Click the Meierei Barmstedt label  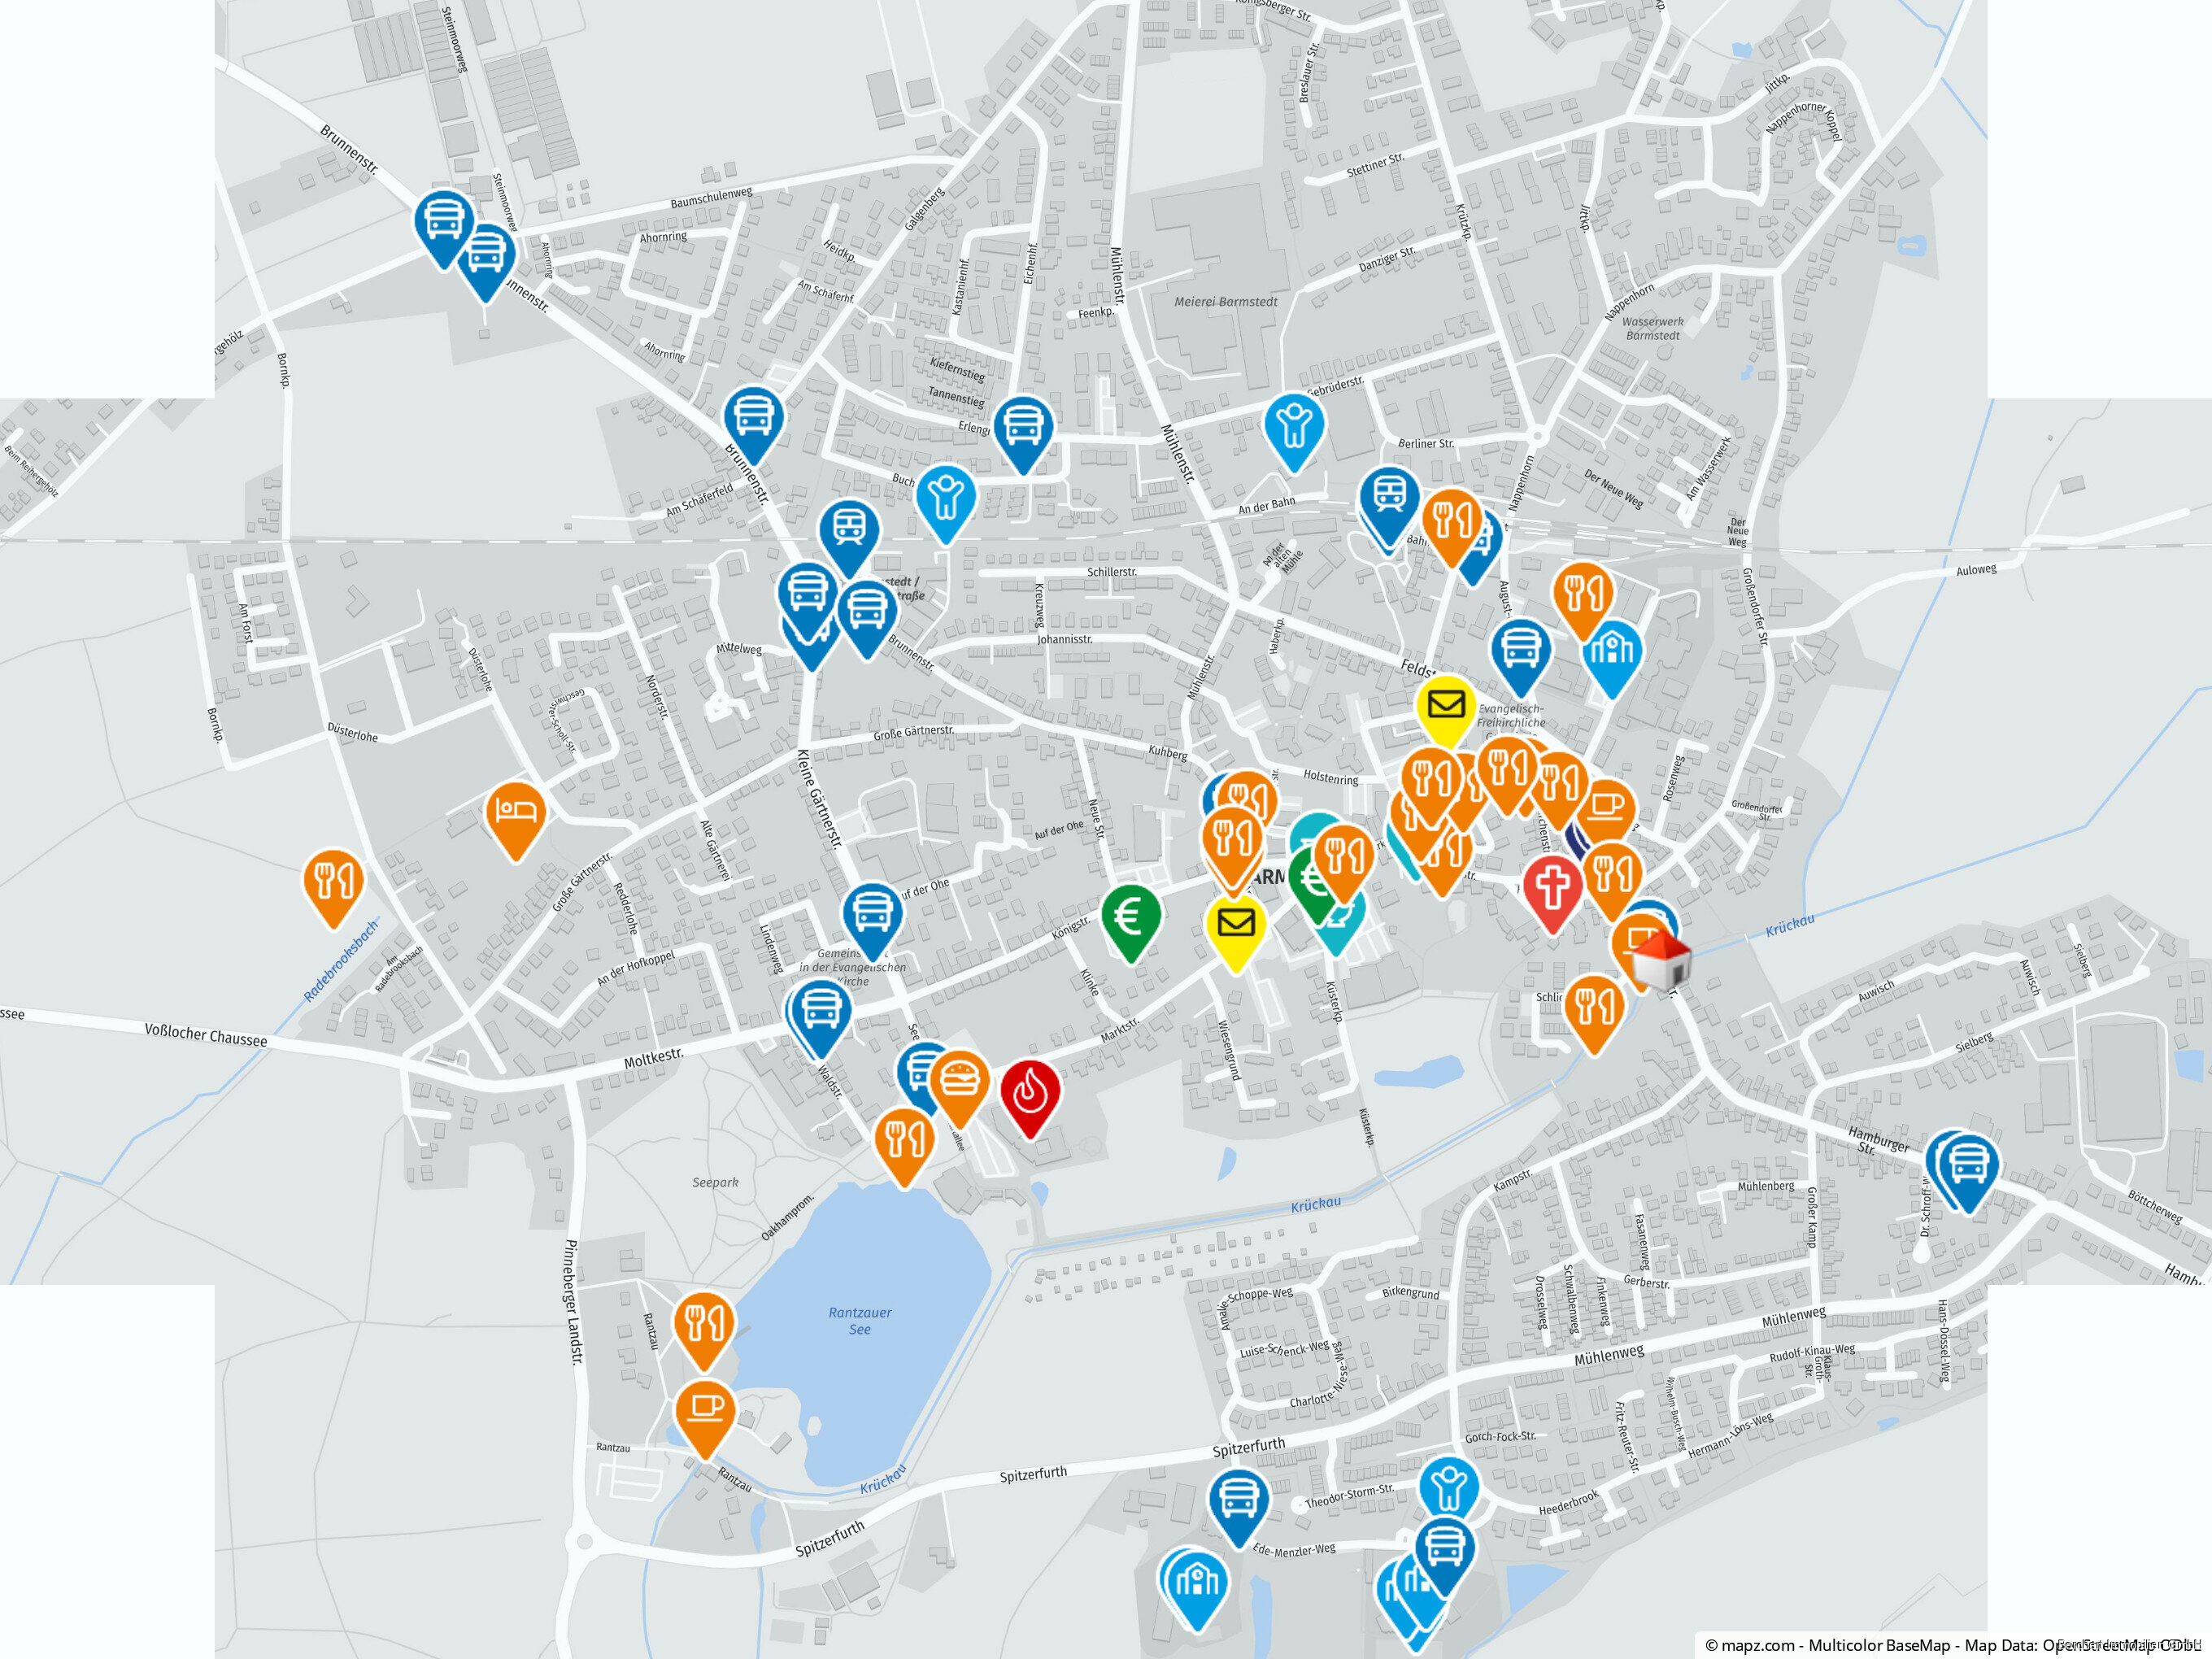(1225, 301)
